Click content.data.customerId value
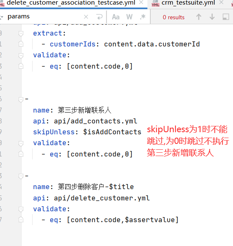 [152, 44]
